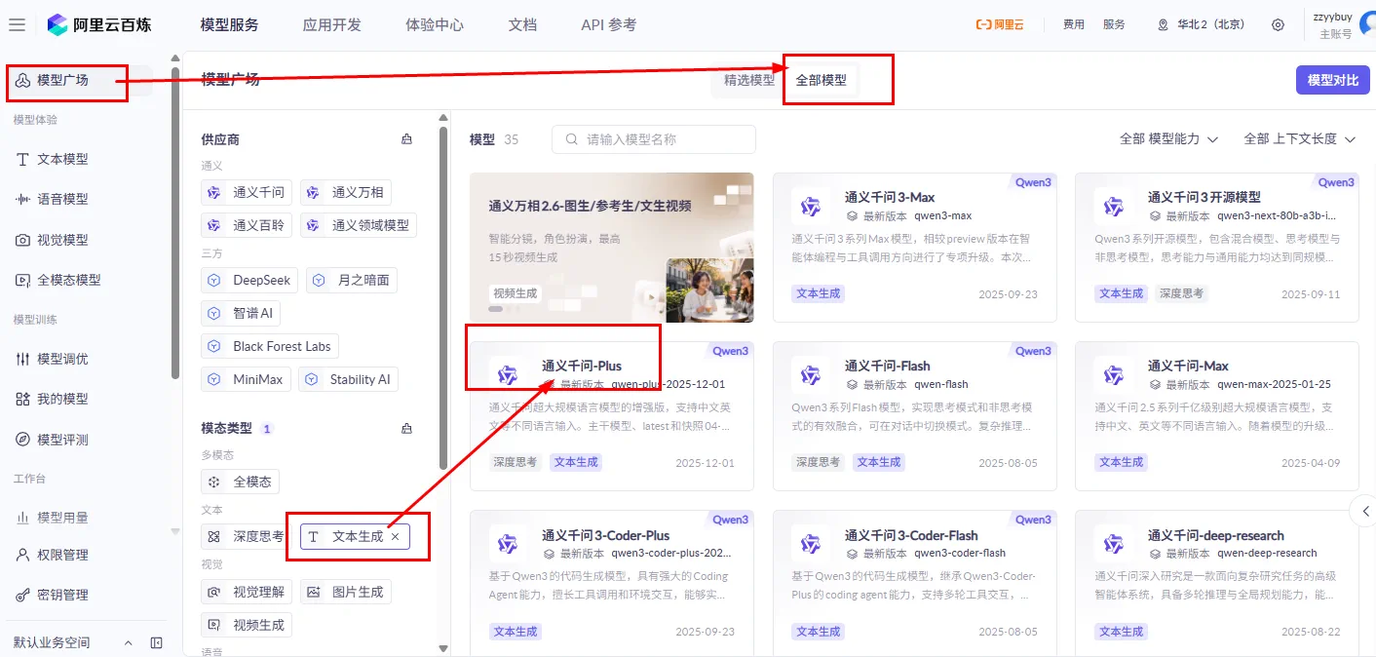Screen dimensions: 1376x657
Task: Open the settings gear icon
Action: point(1278,24)
